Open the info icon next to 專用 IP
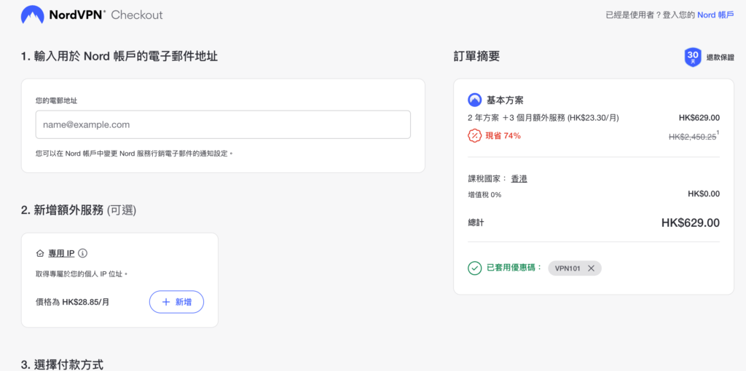Screen dimensions: 746x371 pyautogui.click(x=82, y=253)
